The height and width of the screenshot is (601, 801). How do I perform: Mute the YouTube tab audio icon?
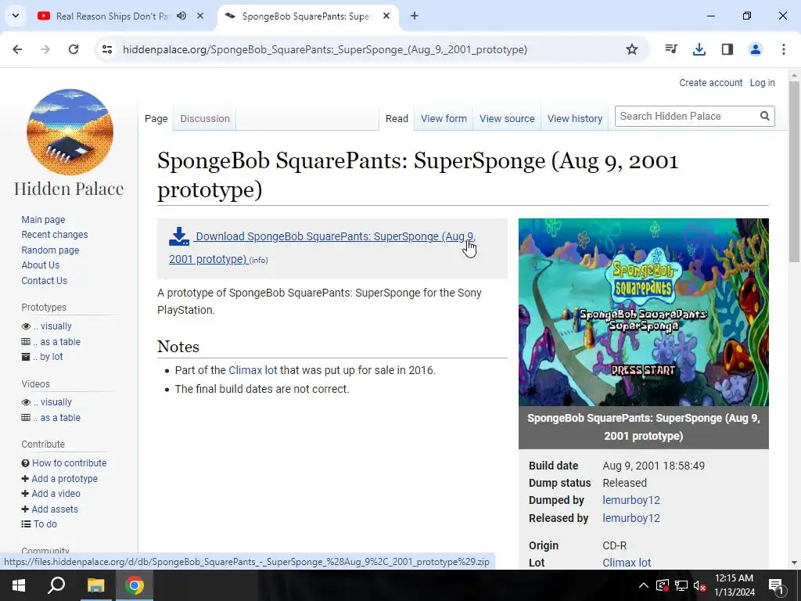point(181,16)
